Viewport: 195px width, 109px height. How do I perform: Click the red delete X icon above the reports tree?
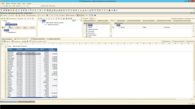pyautogui.click(x=25, y=18)
